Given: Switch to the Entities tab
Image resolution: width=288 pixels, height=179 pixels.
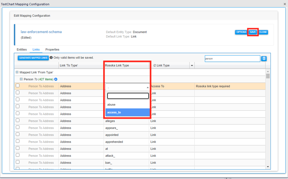Looking at the screenshot, I should pyautogui.click(x=22, y=49).
